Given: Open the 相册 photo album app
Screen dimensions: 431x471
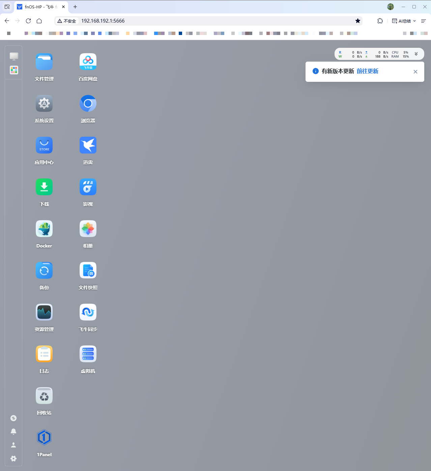Looking at the screenshot, I should [x=88, y=229].
